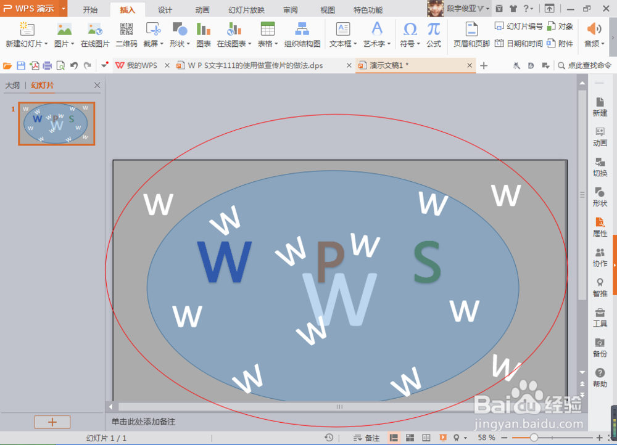
Task: Zoom out with minus button
Action: pos(505,438)
